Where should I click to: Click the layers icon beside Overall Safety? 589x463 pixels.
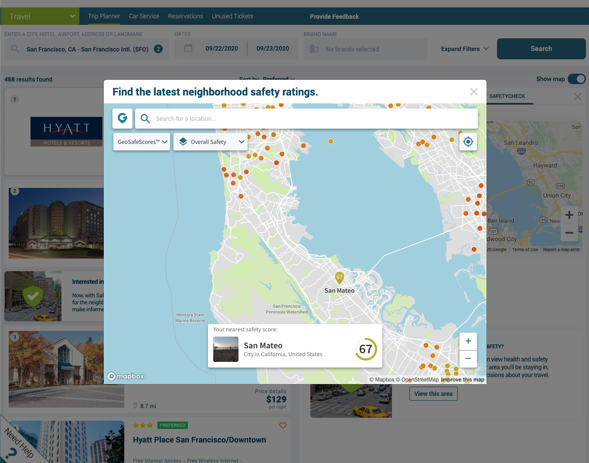click(x=183, y=142)
